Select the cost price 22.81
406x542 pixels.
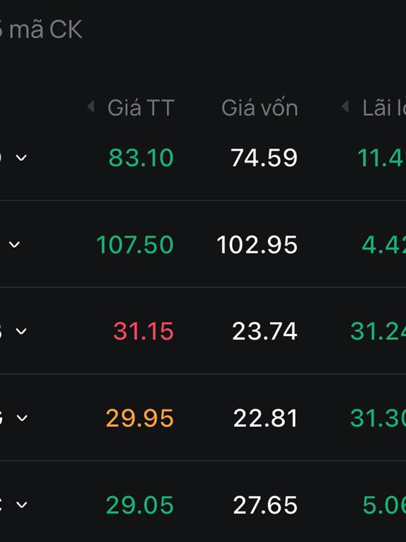coord(265,418)
